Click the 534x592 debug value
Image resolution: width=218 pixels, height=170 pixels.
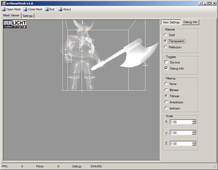click(96, 166)
